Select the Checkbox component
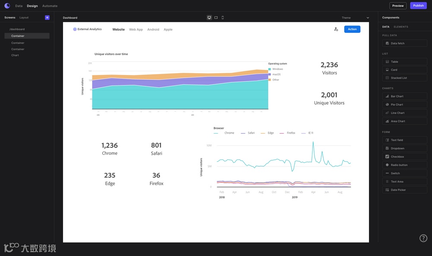The width and height of the screenshot is (432, 256). 404,156
